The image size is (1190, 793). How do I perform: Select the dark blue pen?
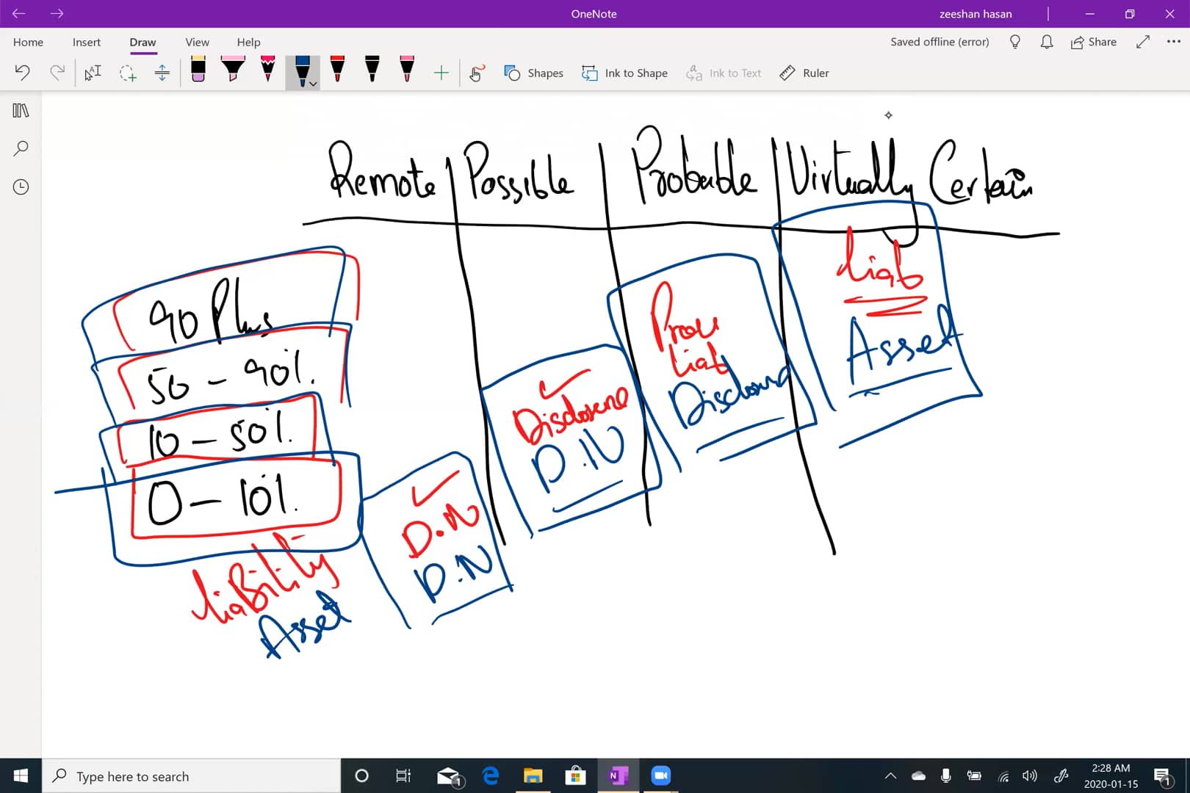click(301, 71)
